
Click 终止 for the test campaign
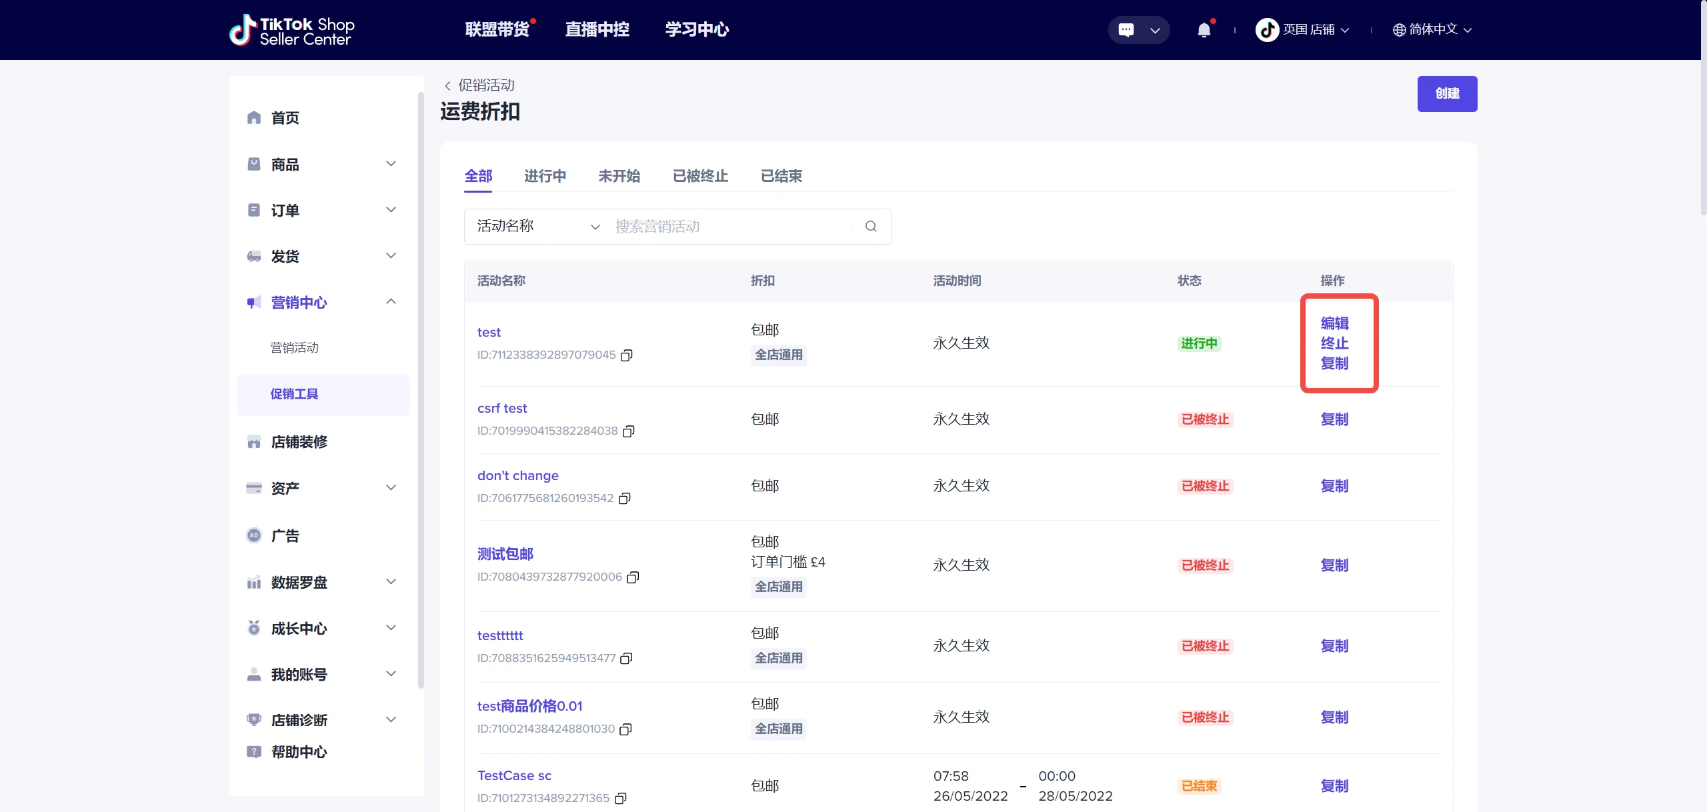point(1334,343)
